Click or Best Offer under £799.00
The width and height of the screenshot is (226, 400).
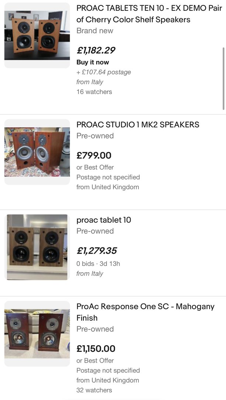click(x=95, y=167)
